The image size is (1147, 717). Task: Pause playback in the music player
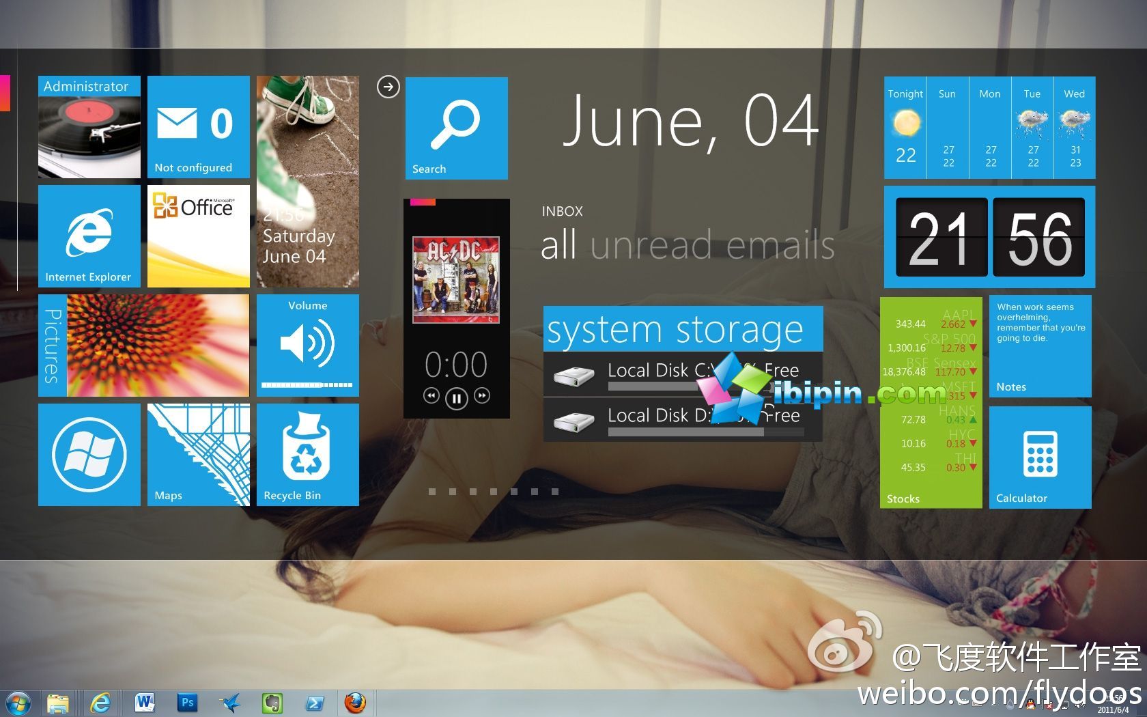tap(456, 397)
